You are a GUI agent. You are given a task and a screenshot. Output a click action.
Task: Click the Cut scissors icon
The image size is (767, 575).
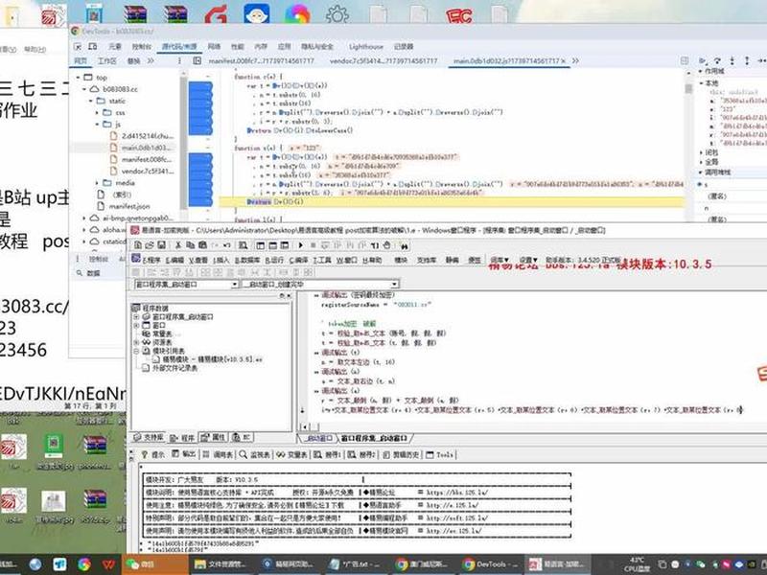tap(178, 245)
